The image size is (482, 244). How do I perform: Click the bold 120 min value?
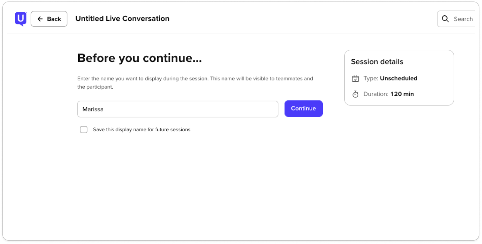pos(402,94)
